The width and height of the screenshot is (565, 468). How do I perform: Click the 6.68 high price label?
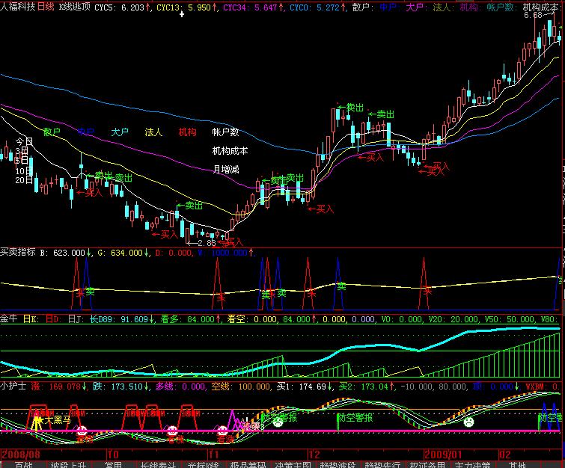coord(534,16)
